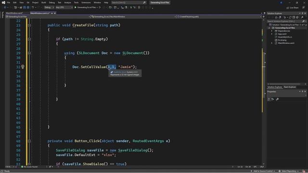The height and width of the screenshot is (173, 308).
Task: Click the Navigate Backward toolbar icon
Action: coord(5,8)
